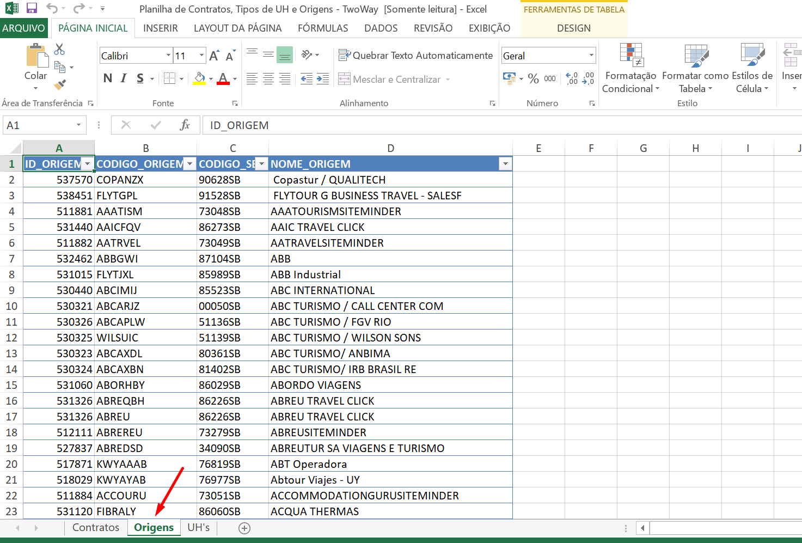
Task: Switch to the EXIBIÇÃO ribbon tab
Action: coord(489,28)
